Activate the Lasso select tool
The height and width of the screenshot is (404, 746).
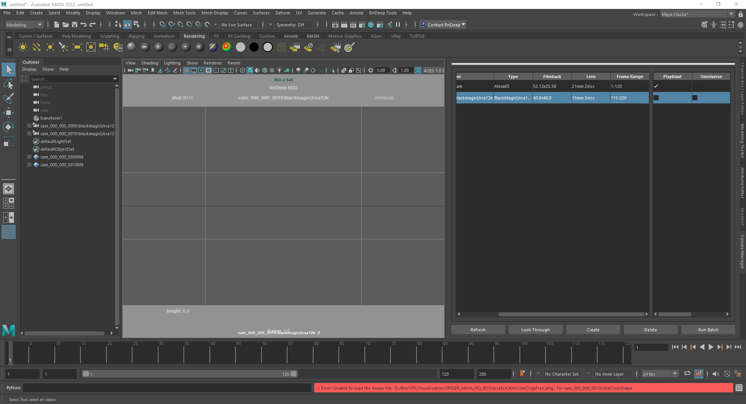[x=9, y=84]
